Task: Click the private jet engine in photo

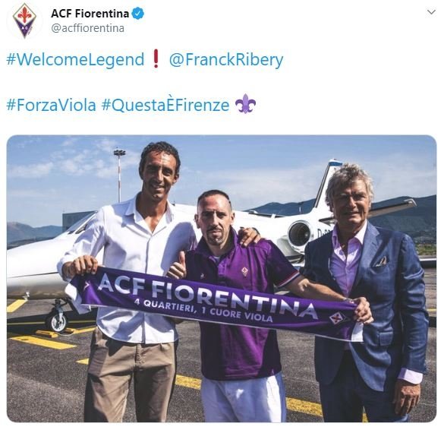Action: pyautogui.click(x=301, y=234)
